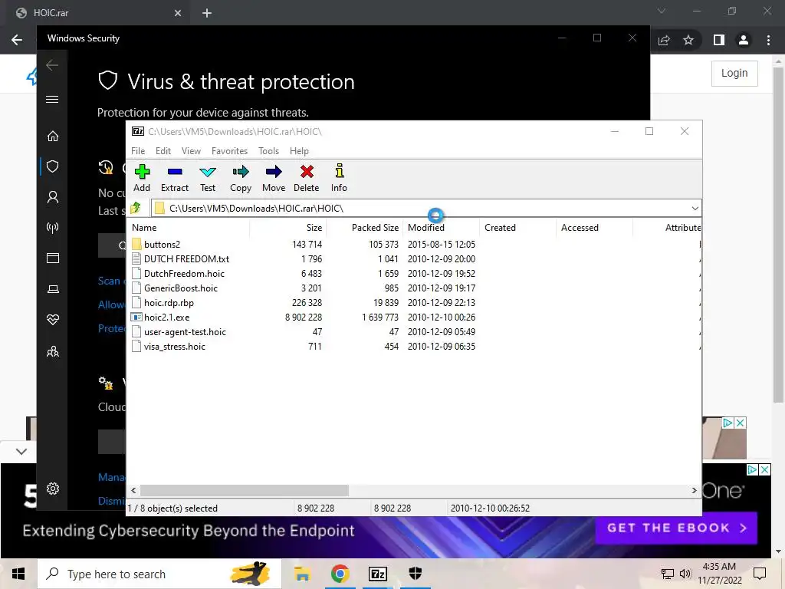Choose the Copy toolbar icon
This screenshot has height=589, width=785.
240,178
